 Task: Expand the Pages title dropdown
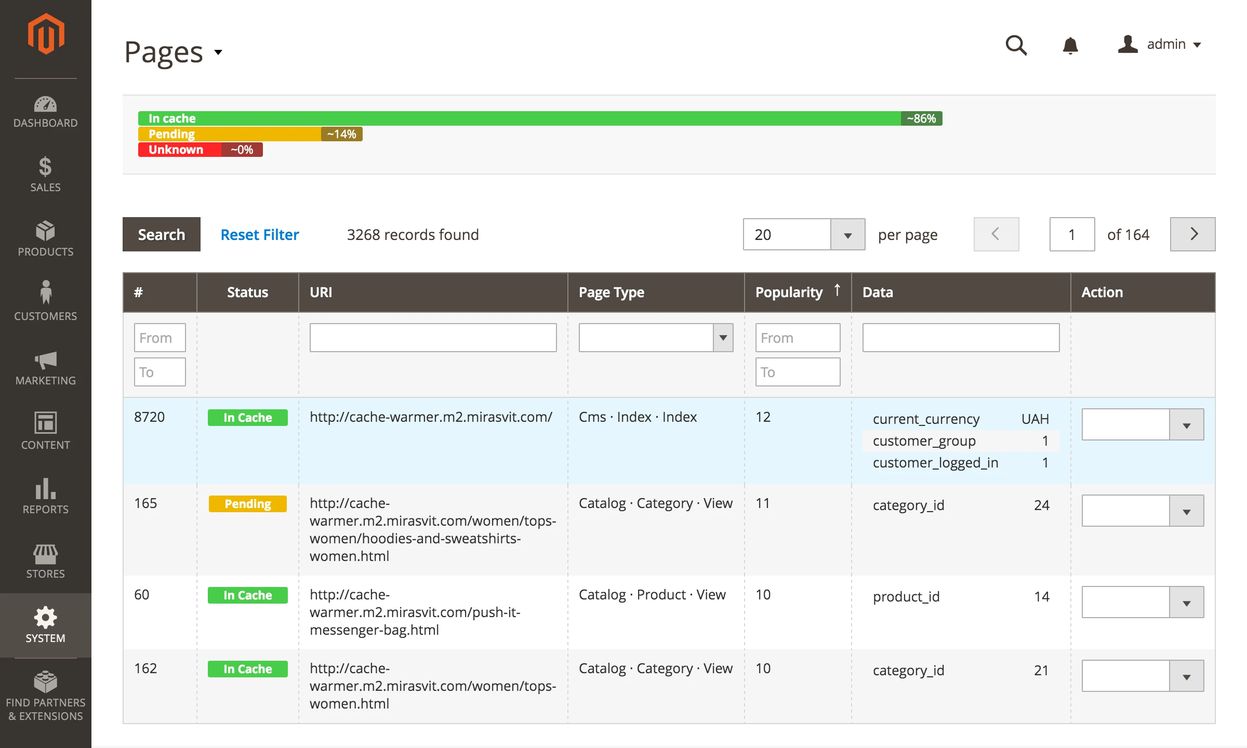218,54
